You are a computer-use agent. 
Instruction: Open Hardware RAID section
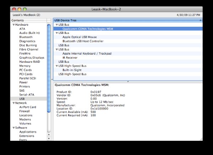(x=29, y=62)
